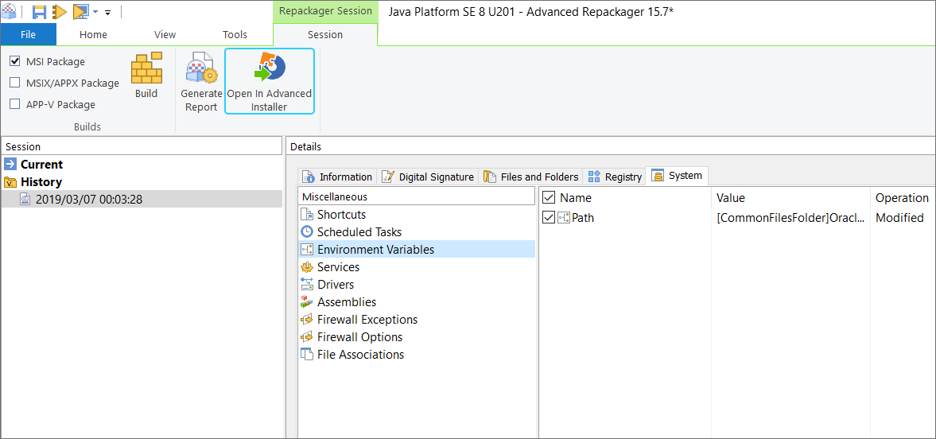Click the [CommonFilesFolder]Oracl... value cell

click(x=790, y=218)
